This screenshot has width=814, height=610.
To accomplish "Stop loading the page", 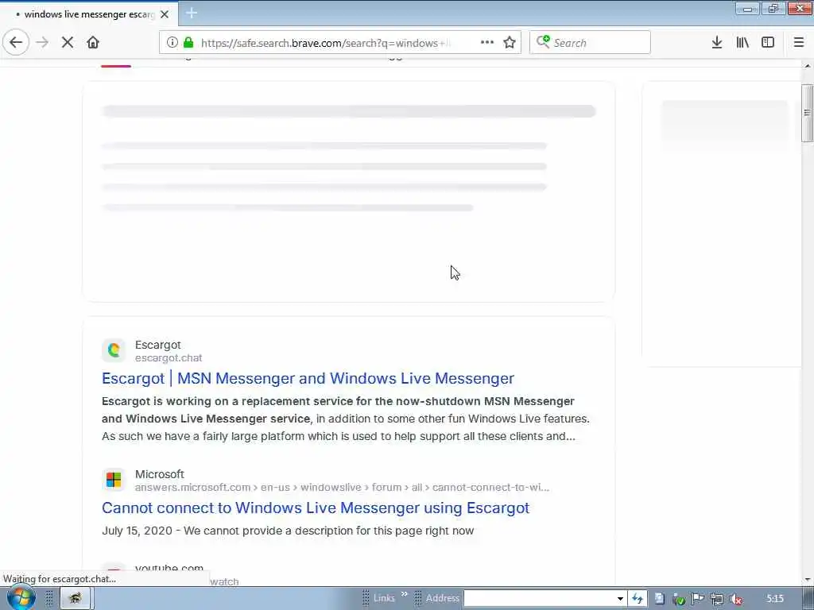I will click(x=68, y=42).
